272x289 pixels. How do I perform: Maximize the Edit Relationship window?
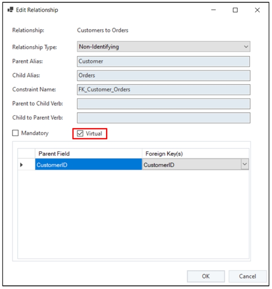[235, 10]
